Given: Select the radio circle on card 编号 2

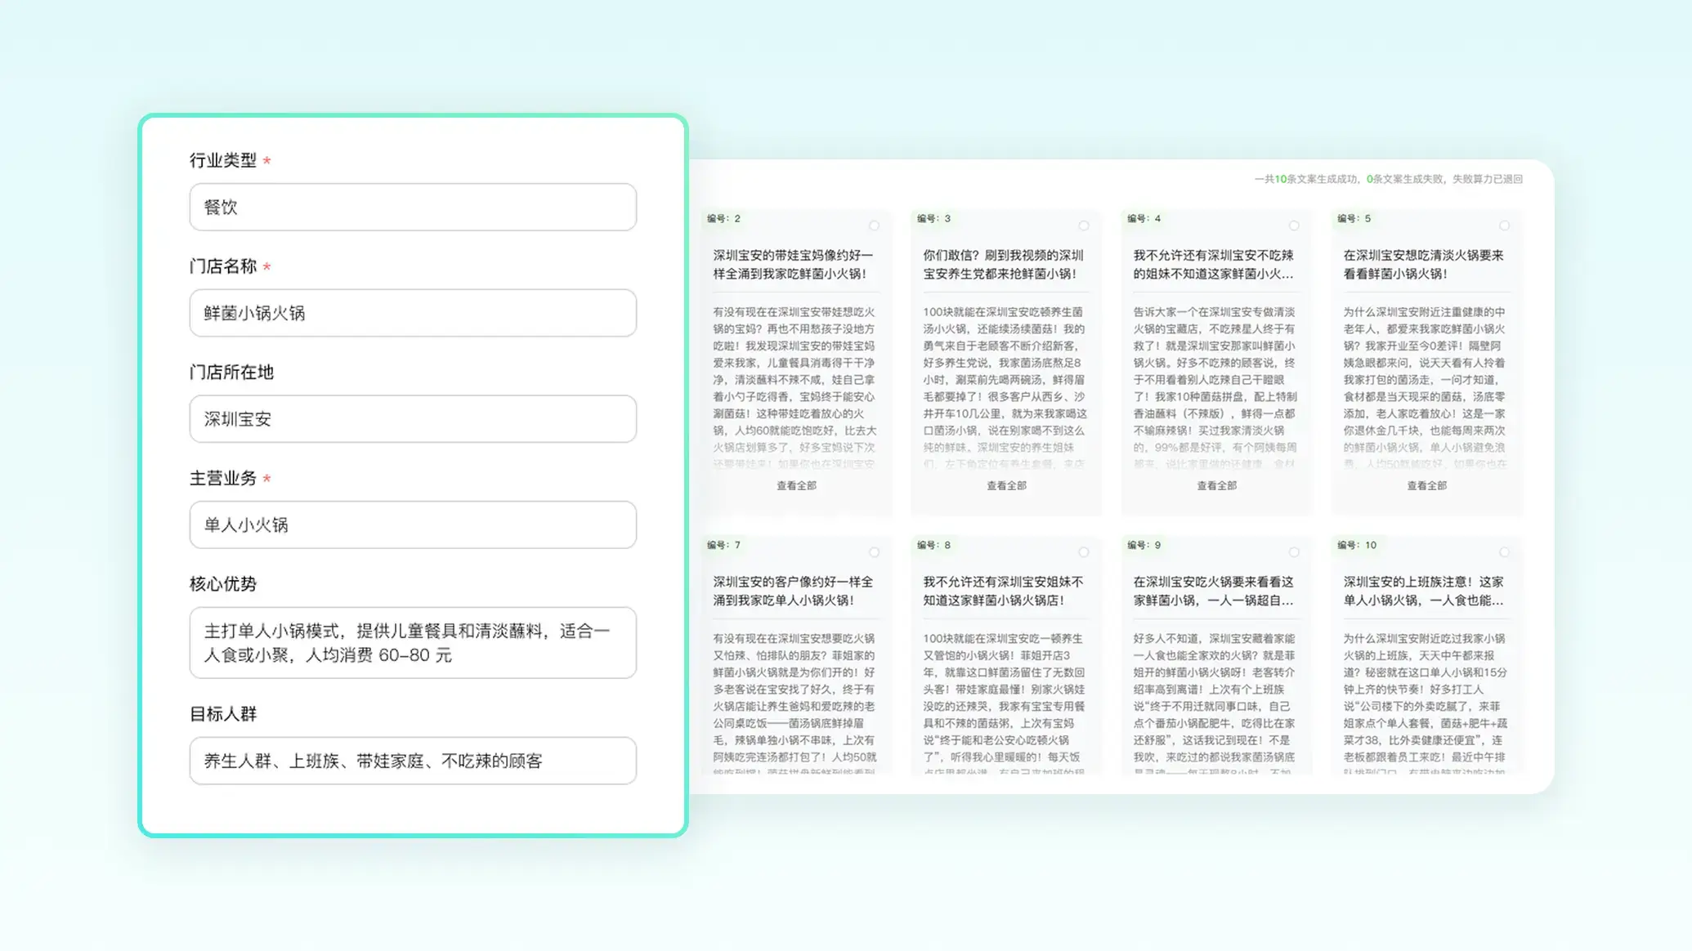Looking at the screenshot, I should [x=874, y=225].
